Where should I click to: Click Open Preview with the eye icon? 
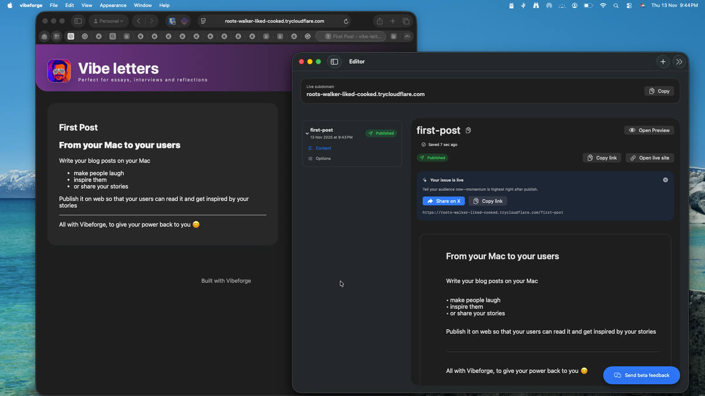pos(649,130)
